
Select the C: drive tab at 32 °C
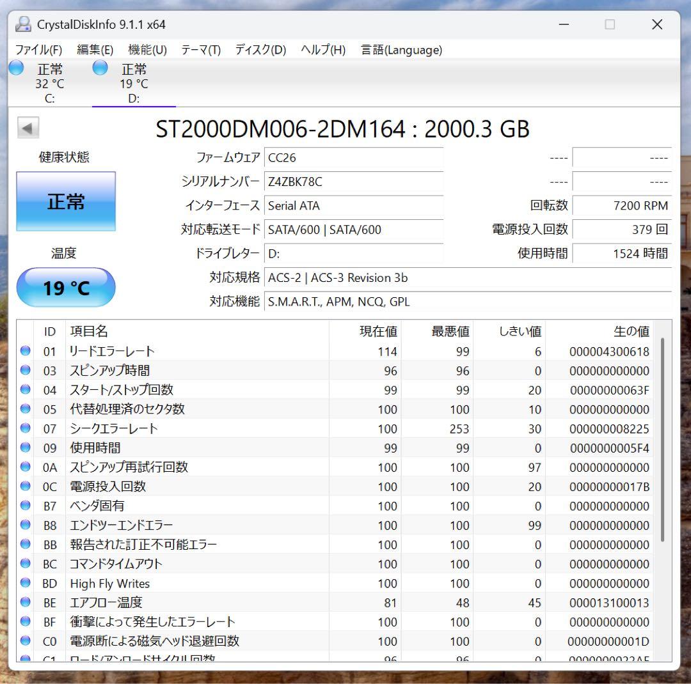(x=50, y=83)
